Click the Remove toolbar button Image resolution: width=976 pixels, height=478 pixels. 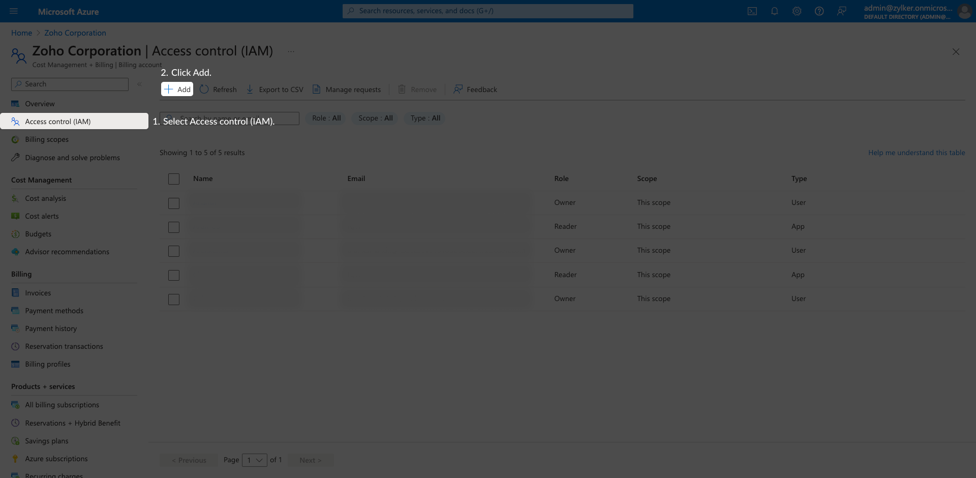(417, 89)
